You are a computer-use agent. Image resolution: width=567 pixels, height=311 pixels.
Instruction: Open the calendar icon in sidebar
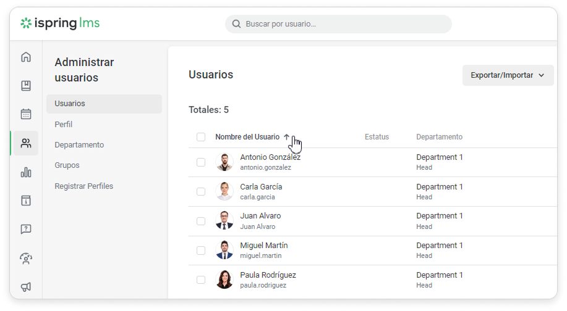pos(26,114)
